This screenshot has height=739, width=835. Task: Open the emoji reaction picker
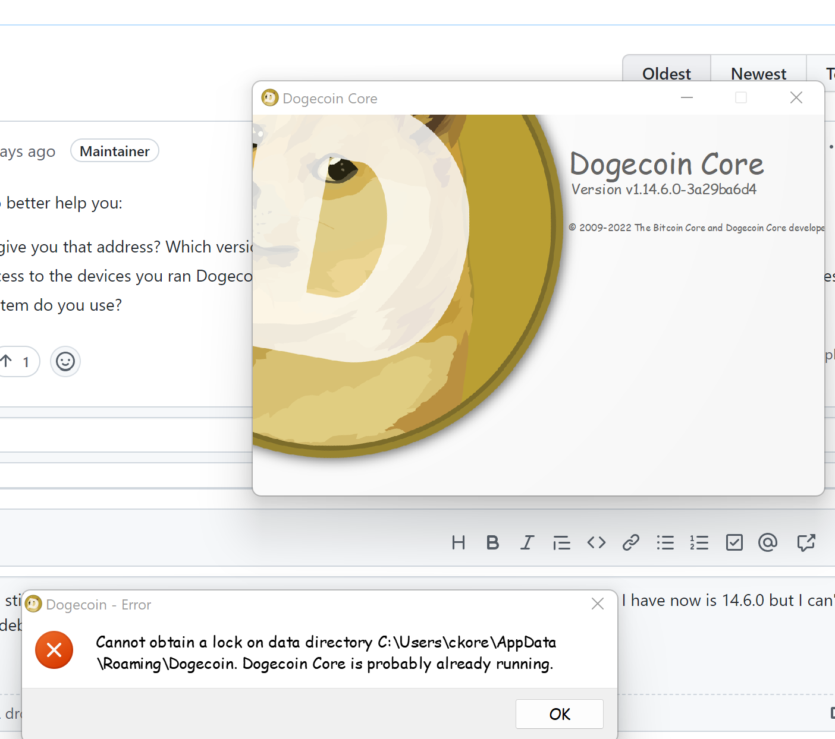click(65, 361)
